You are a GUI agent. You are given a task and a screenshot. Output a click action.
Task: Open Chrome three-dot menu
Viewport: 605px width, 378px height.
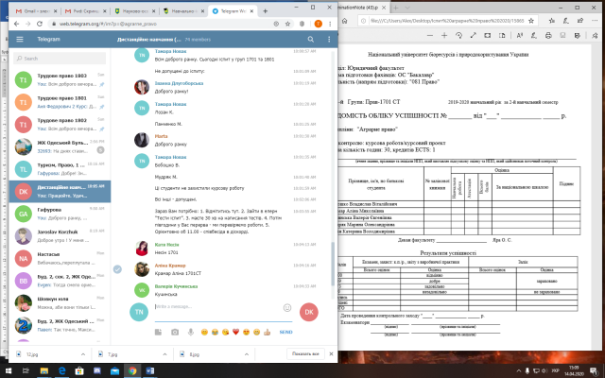point(330,24)
